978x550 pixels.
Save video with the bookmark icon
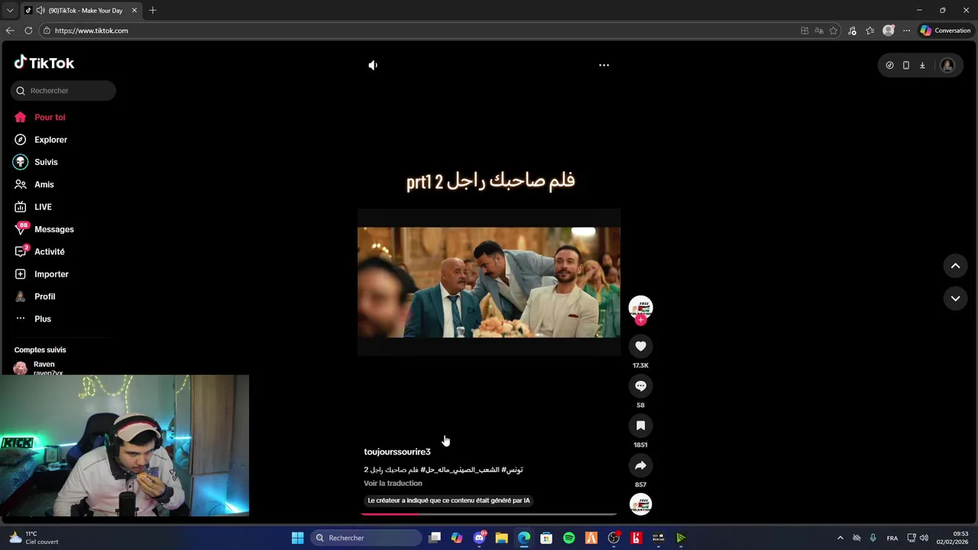click(x=640, y=425)
